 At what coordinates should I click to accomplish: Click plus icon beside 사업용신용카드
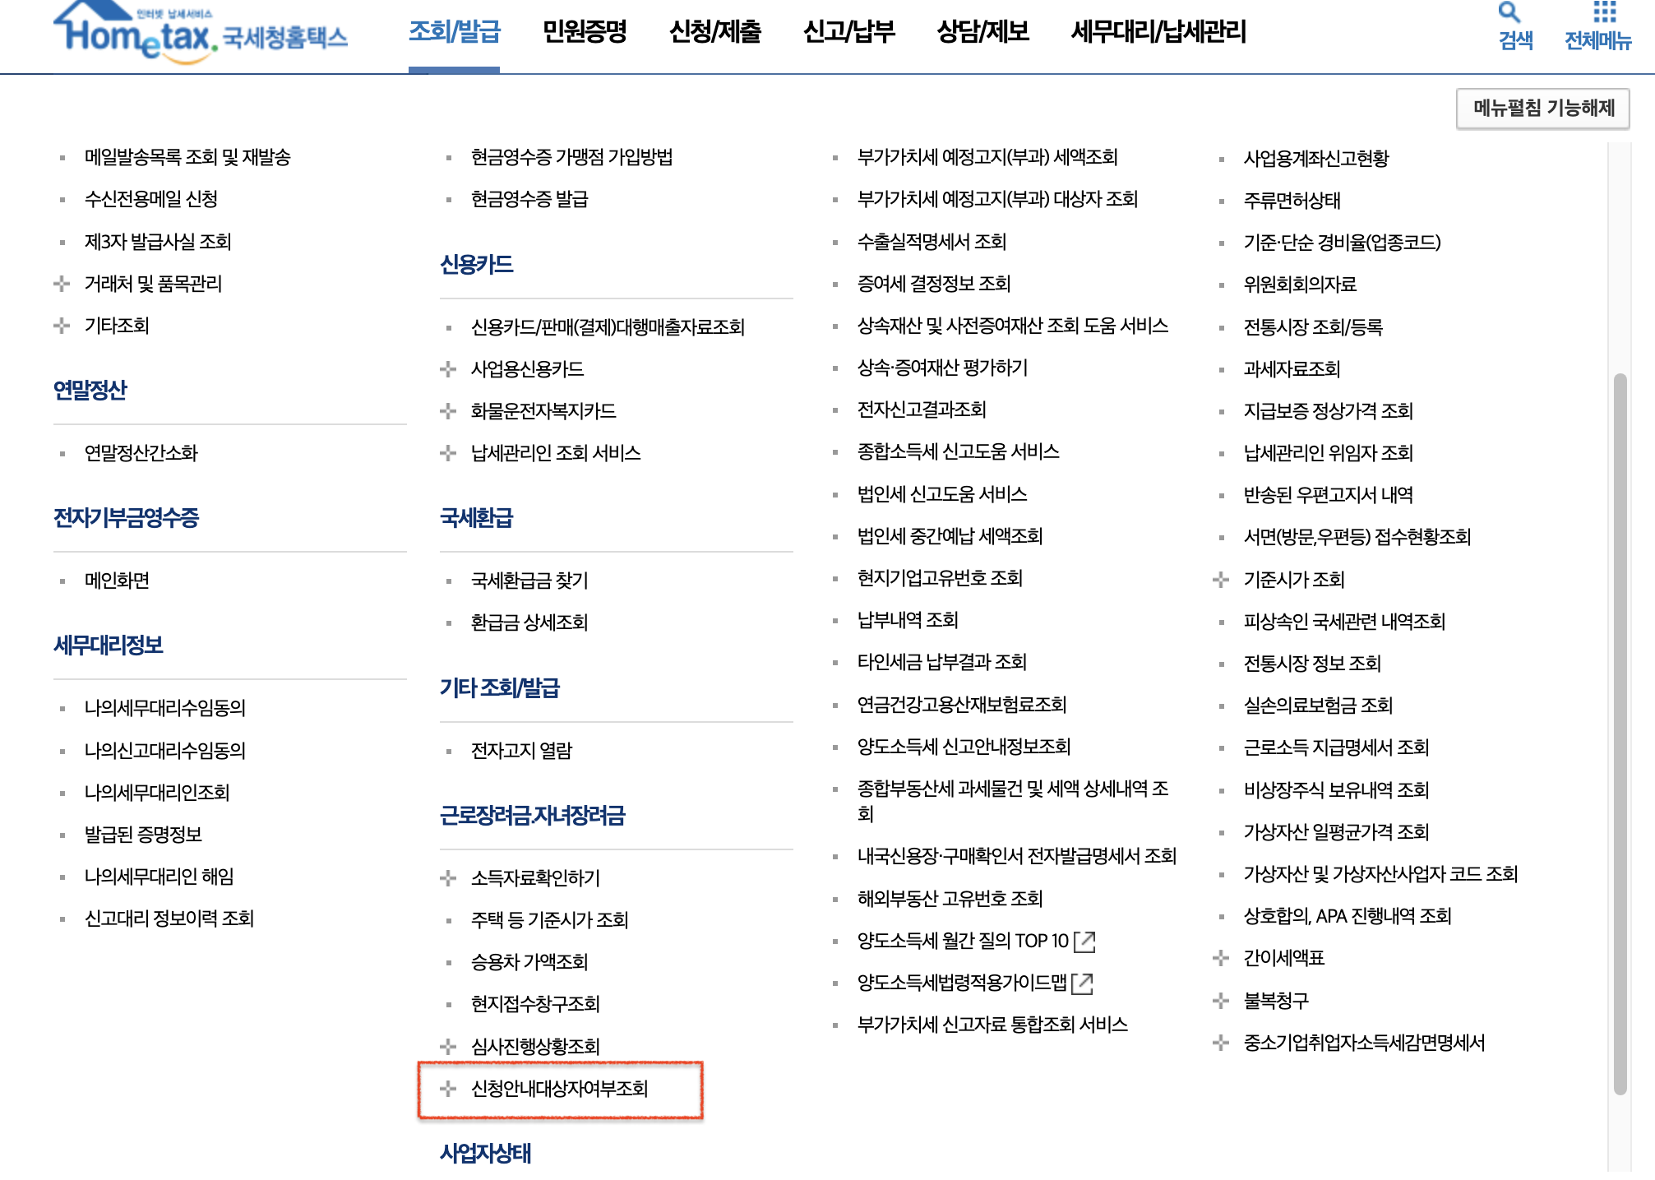[448, 369]
